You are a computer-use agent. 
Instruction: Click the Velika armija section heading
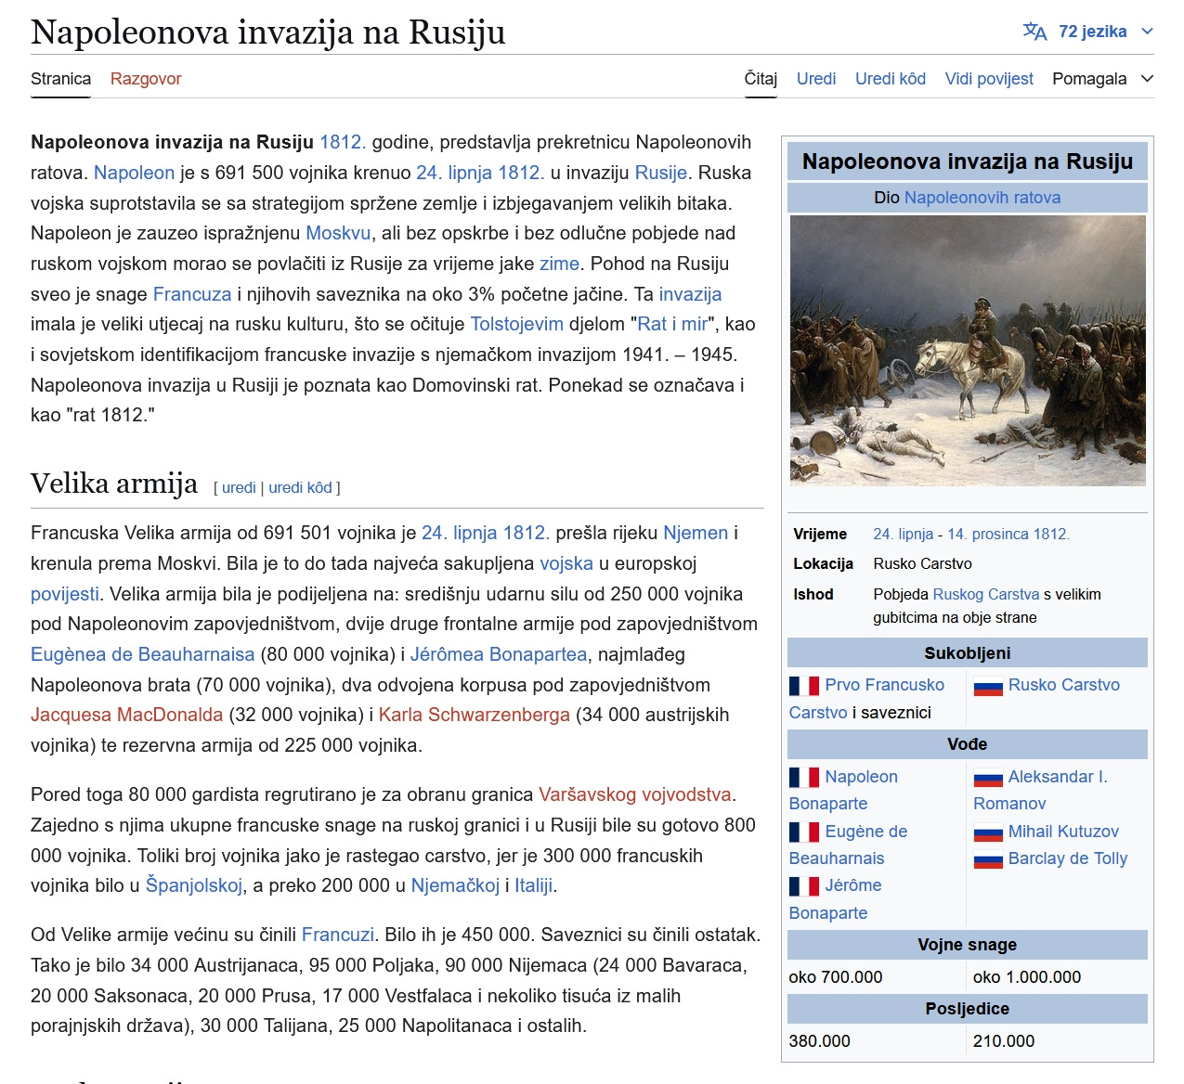pos(114,484)
